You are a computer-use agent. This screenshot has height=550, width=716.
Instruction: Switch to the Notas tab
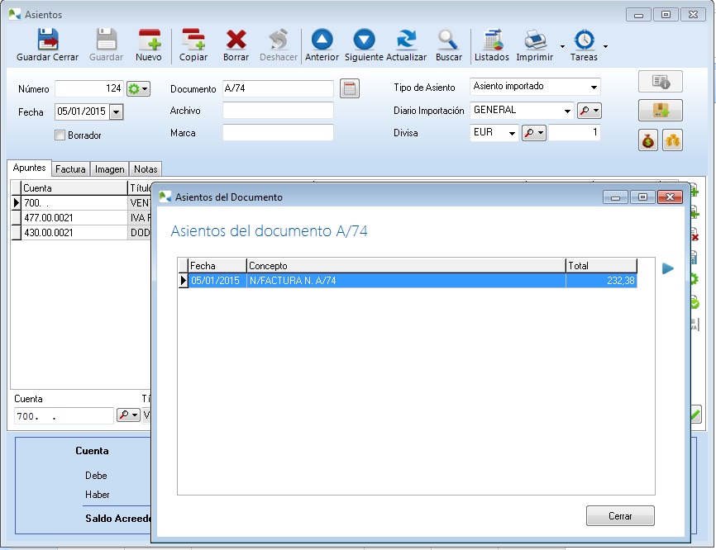pyautogui.click(x=146, y=169)
